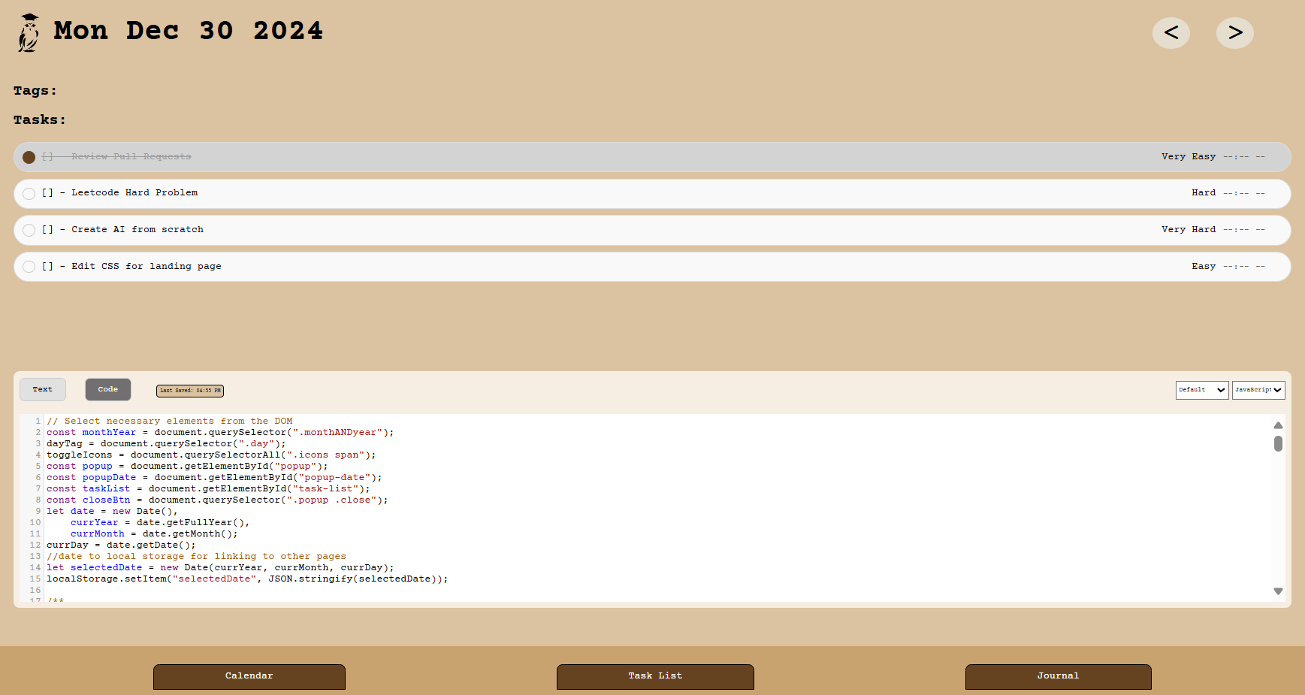Image resolution: width=1305 pixels, height=695 pixels.
Task: Click the owl logo icon
Action: (x=29, y=33)
